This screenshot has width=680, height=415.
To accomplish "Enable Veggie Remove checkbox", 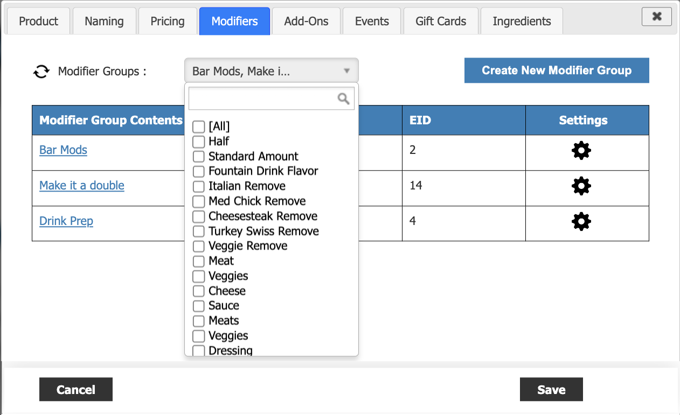I will [199, 246].
